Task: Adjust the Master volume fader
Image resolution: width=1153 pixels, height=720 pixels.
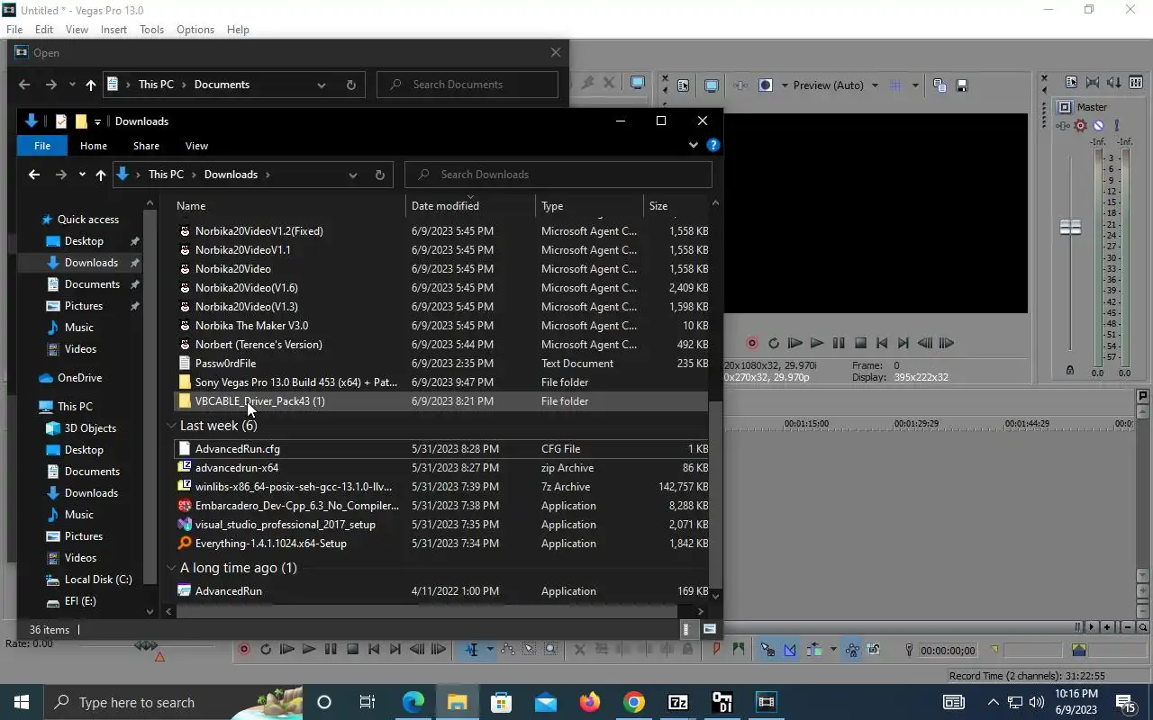Action: pyautogui.click(x=1070, y=228)
